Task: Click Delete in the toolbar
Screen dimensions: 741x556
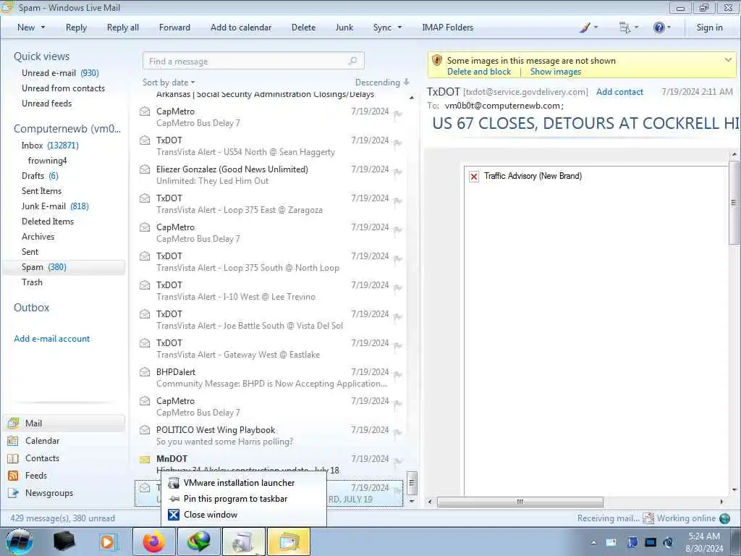Action: pos(303,28)
